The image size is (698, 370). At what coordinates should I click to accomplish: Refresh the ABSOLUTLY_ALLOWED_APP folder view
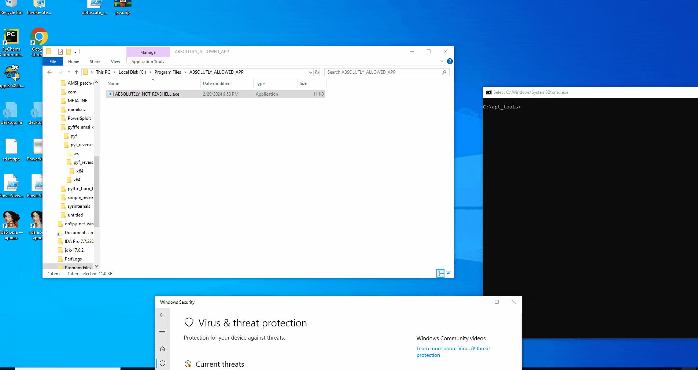[x=317, y=72]
